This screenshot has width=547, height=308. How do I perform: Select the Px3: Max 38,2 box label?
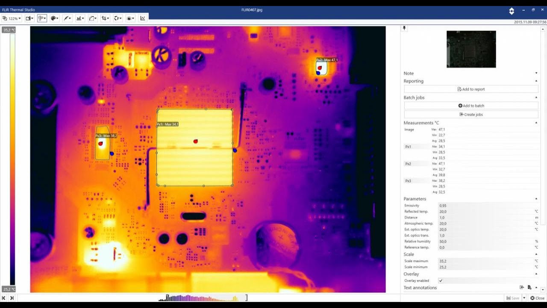pos(106,136)
